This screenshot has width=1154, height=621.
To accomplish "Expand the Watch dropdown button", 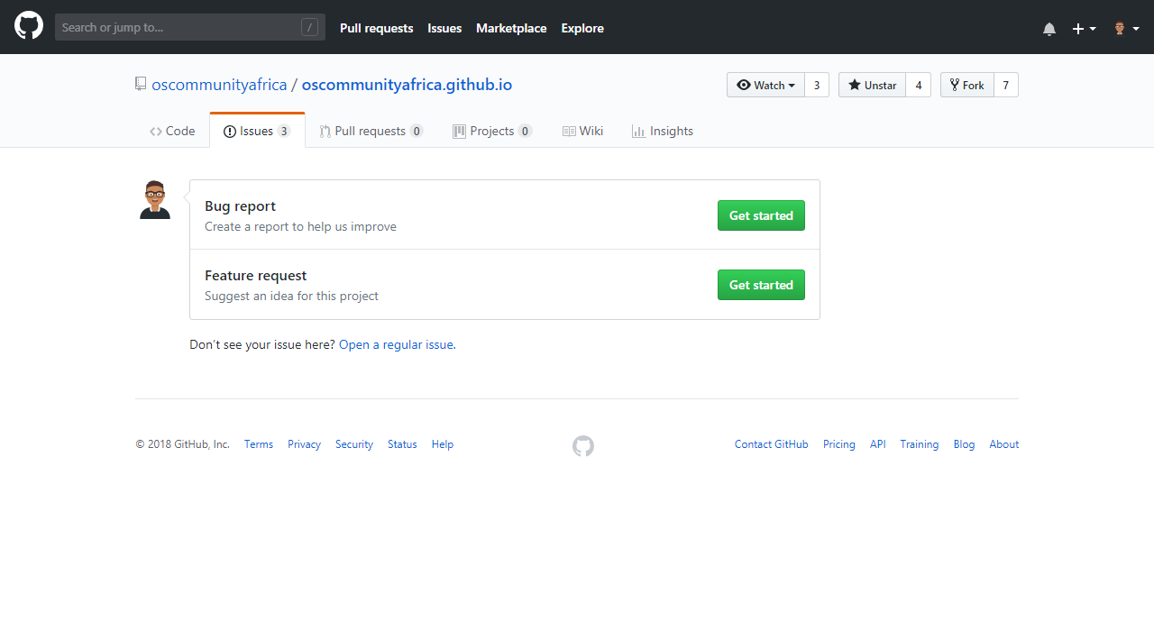I will [765, 85].
